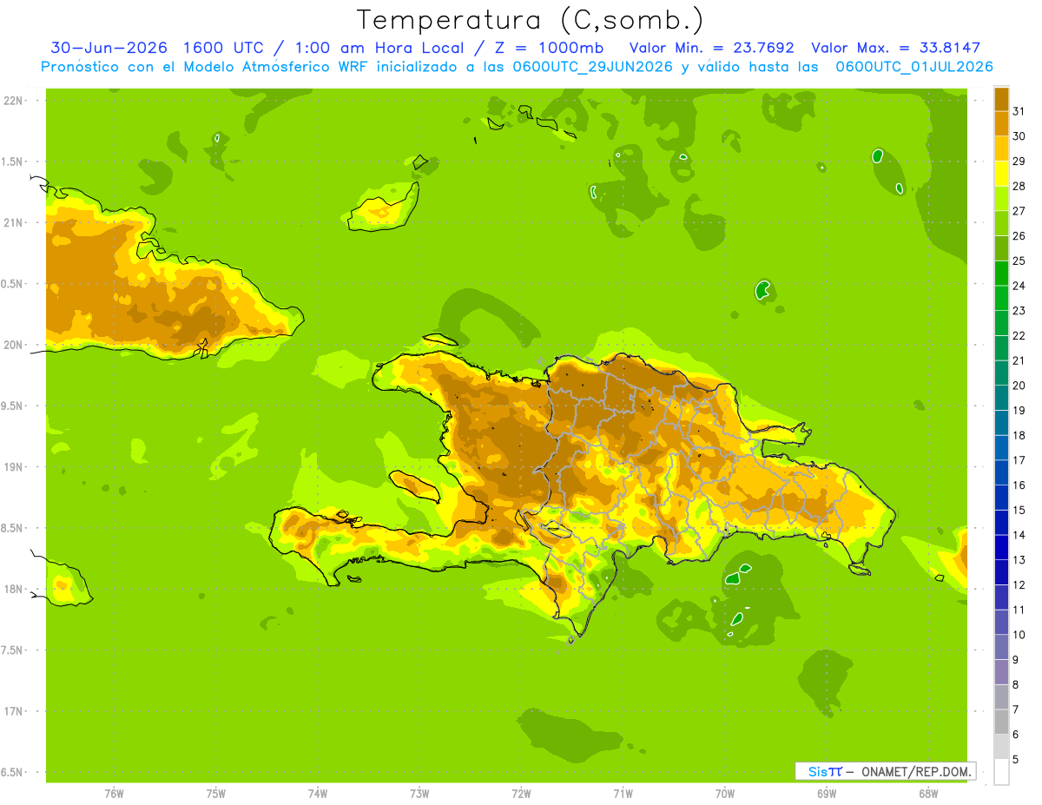
Task: Pick the lime swatch between 27 and 28
Action: point(1001,199)
